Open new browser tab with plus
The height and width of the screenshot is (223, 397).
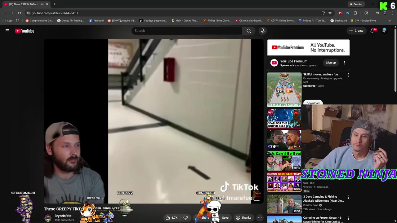pyautogui.click(x=55, y=4)
